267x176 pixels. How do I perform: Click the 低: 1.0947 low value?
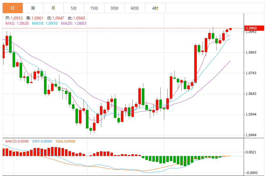pos(56,18)
